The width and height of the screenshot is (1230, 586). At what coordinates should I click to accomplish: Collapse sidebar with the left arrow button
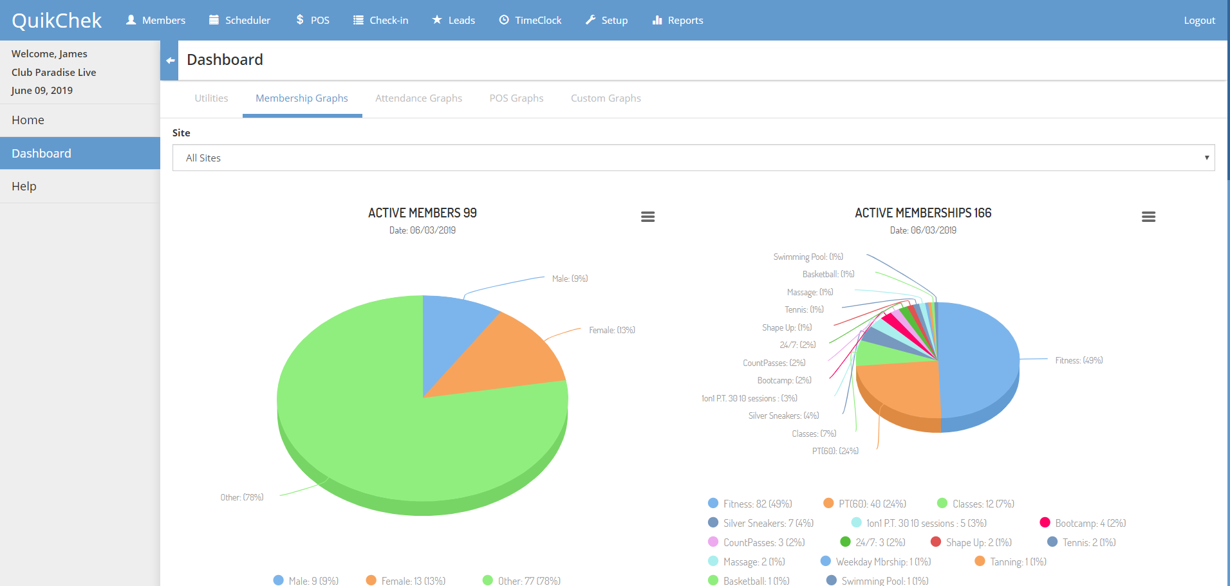click(x=170, y=60)
